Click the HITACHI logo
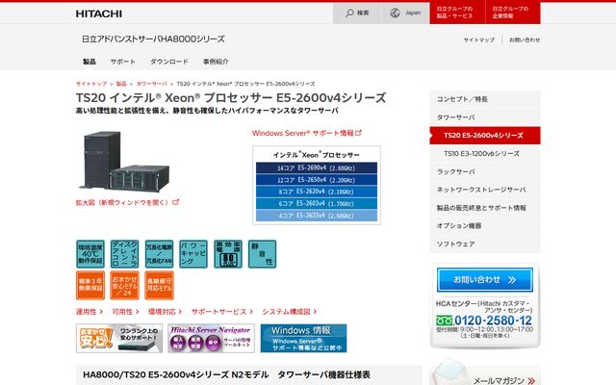This screenshot has height=385, width=616. (98, 13)
